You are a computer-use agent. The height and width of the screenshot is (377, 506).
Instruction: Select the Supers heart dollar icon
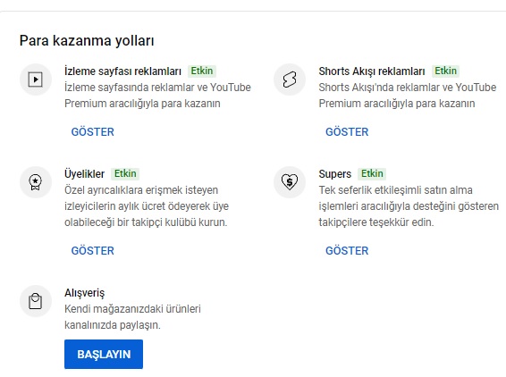290,182
